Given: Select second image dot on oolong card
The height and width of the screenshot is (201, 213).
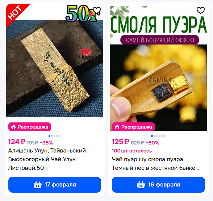Looking at the screenshot, I should (52, 136).
